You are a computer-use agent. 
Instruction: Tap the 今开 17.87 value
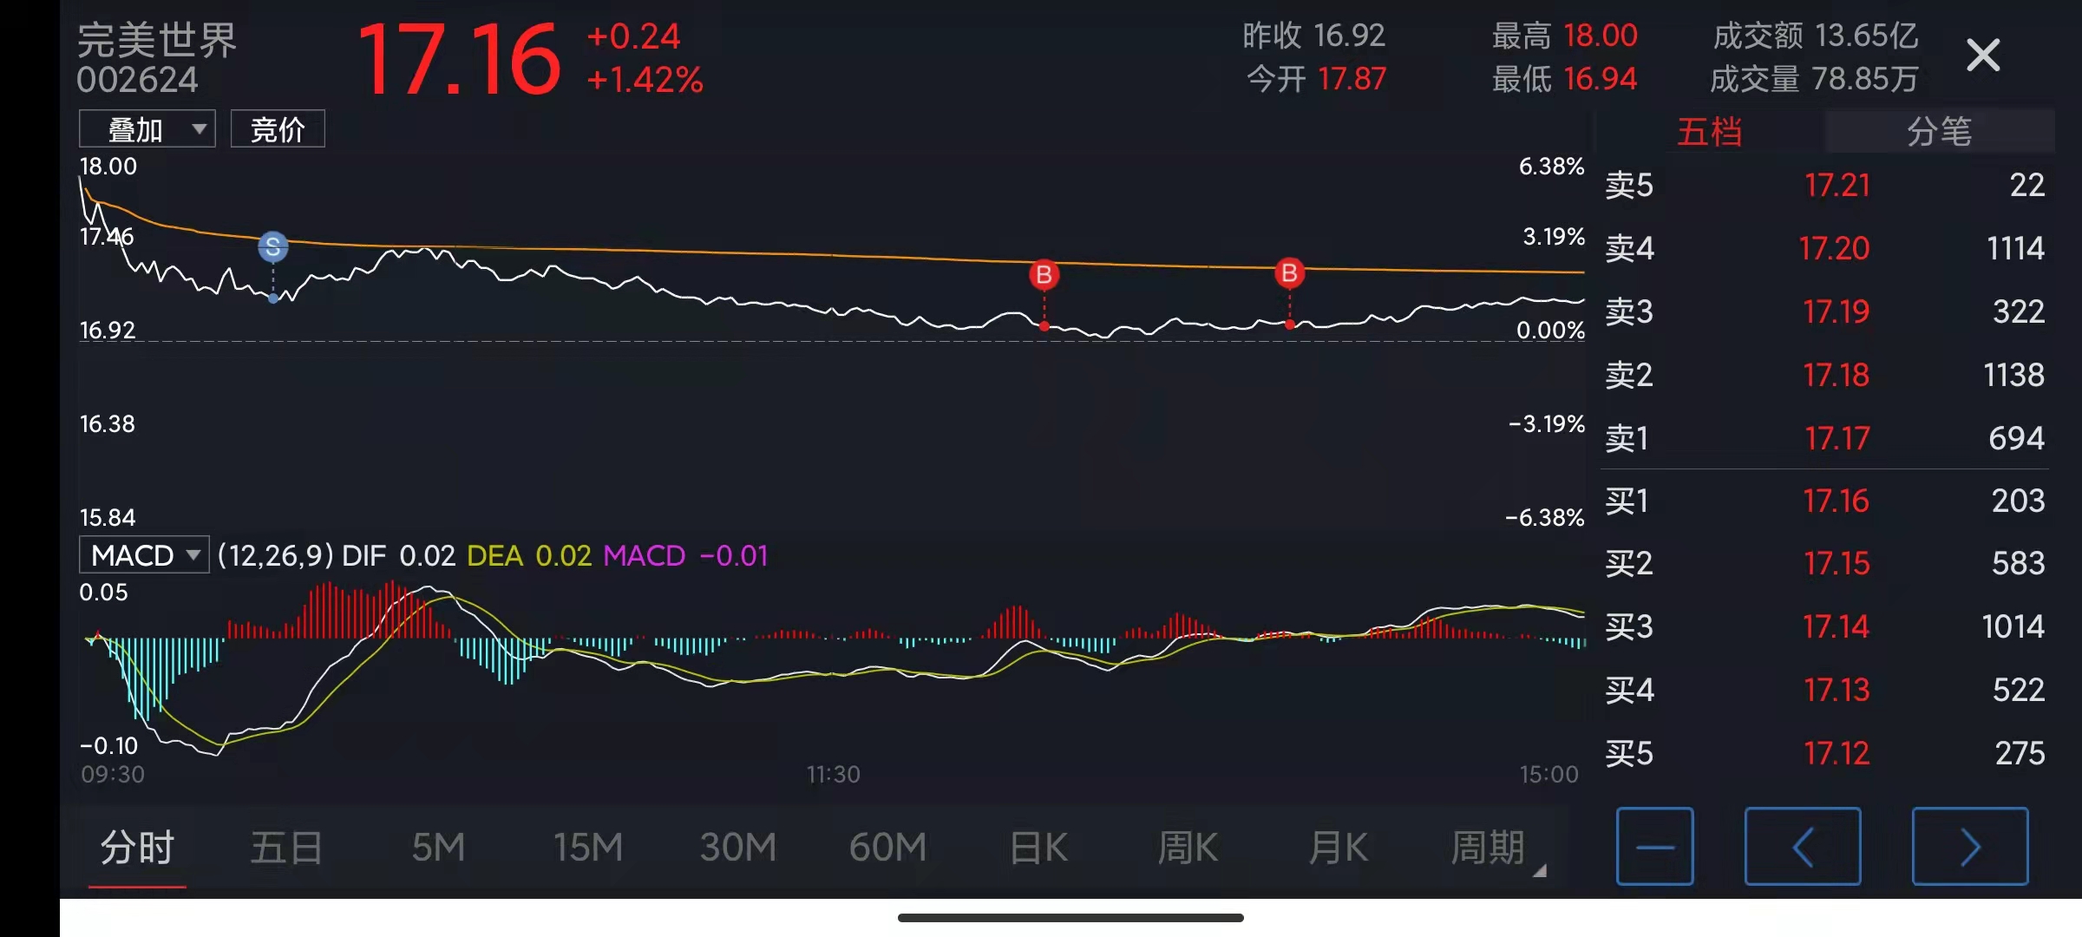pyautogui.click(x=1352, y=79)
